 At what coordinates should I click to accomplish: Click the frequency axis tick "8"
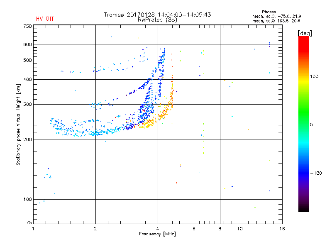(x=220, y=229)
